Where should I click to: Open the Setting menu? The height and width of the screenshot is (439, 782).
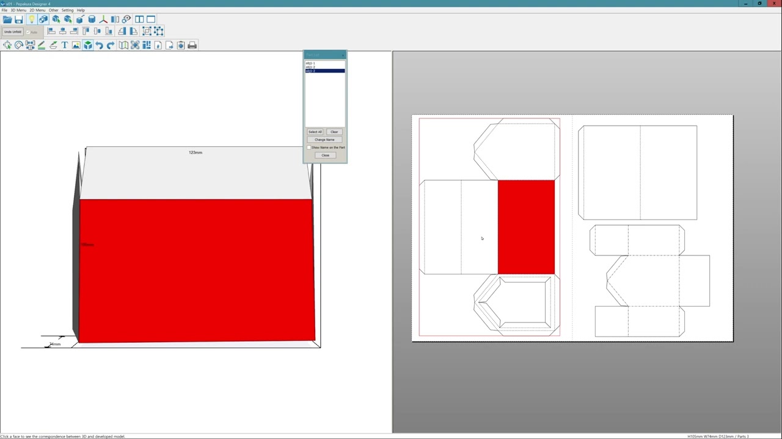[x=67, y=10]
